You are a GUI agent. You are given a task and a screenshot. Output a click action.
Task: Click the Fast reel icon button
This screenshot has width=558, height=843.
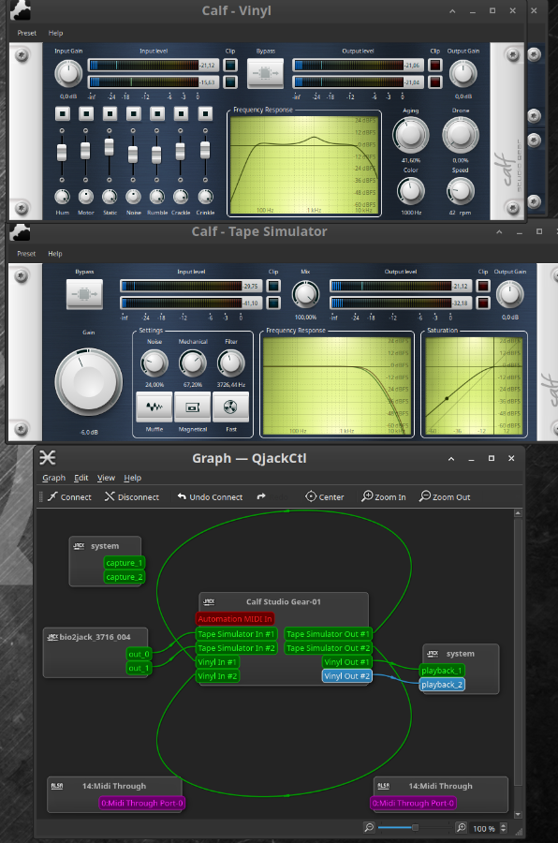(x=230, y=407)
